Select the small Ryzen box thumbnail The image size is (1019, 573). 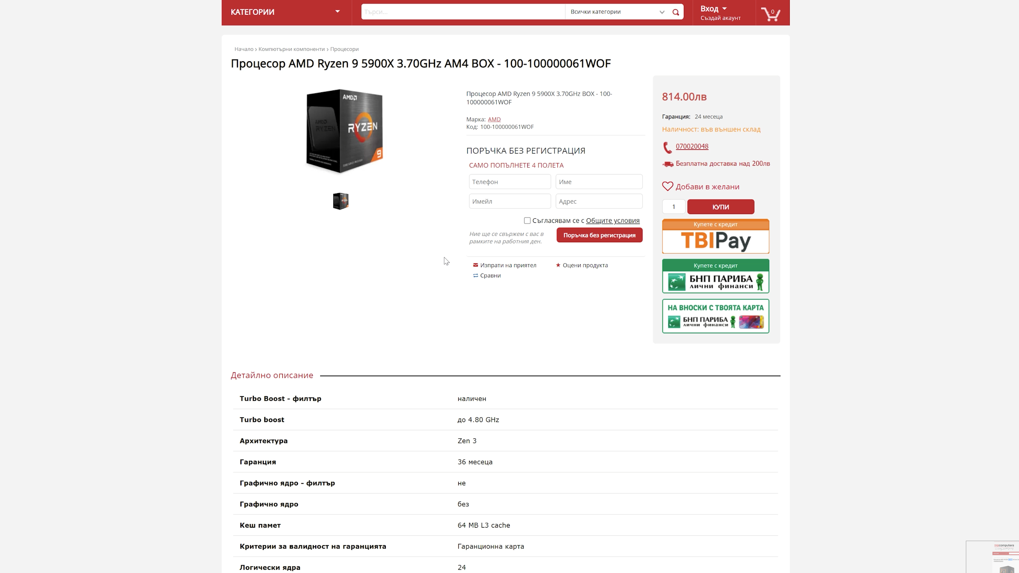tap(341, 201)
